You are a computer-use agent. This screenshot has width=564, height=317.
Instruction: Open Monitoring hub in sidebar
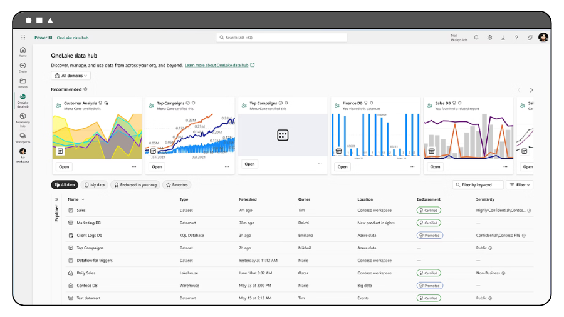23,120
